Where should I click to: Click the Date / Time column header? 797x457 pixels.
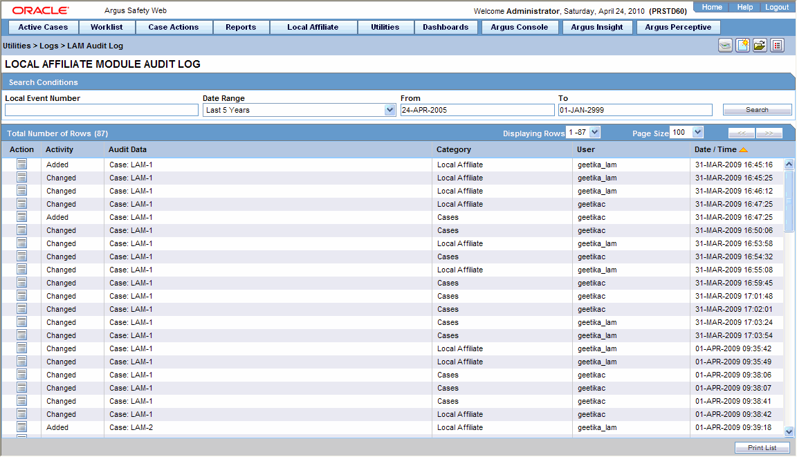point(715,149)
